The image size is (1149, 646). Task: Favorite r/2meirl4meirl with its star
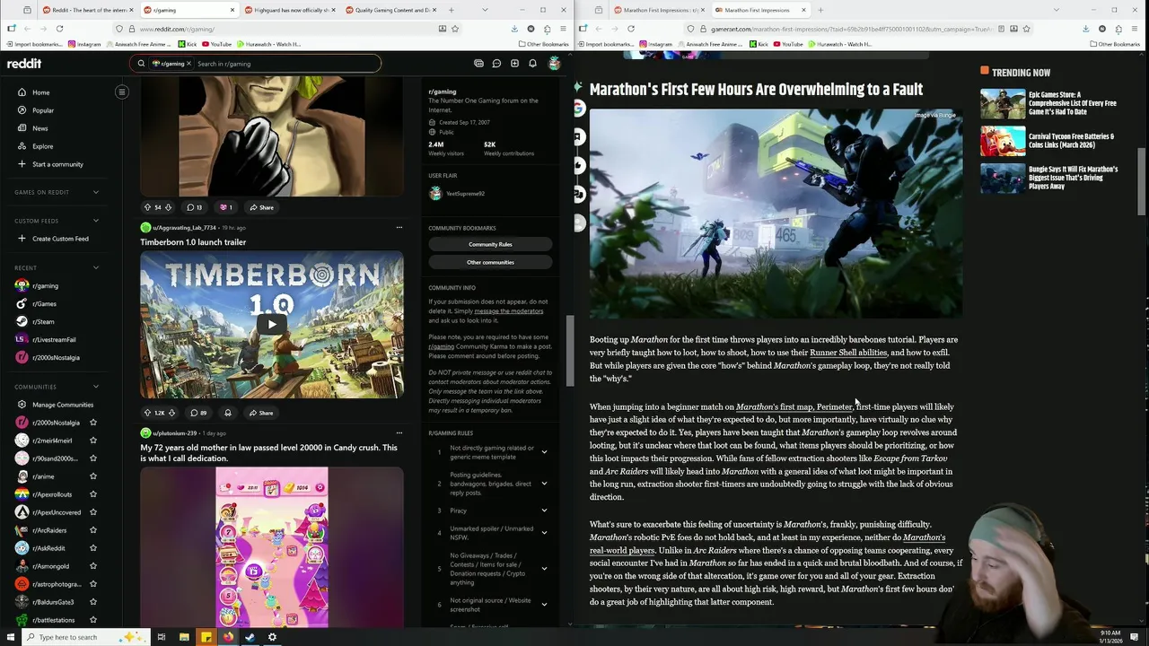tap(93, 441)
